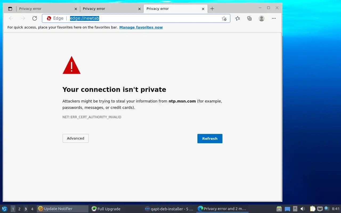
Task: Open the volume speaker tray icon
Action: point(303,209)
